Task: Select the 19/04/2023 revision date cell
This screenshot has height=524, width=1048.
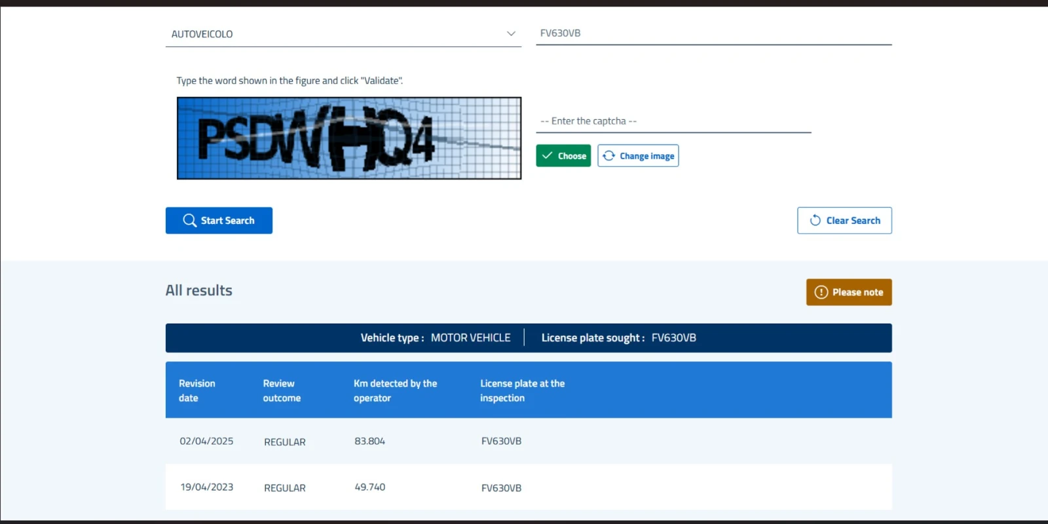Action: point(206,487)
